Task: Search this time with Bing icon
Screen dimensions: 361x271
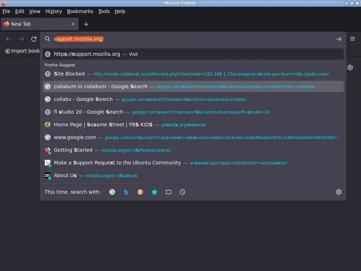Action: [126, 192]
